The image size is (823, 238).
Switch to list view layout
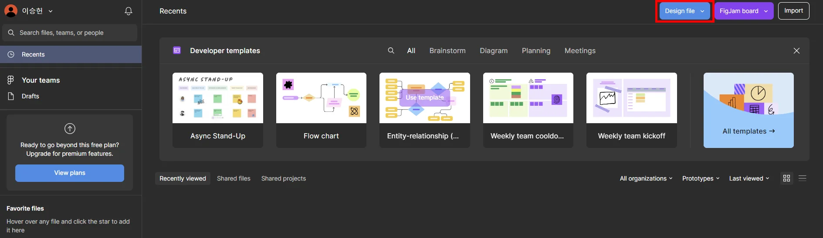point(803,178)
